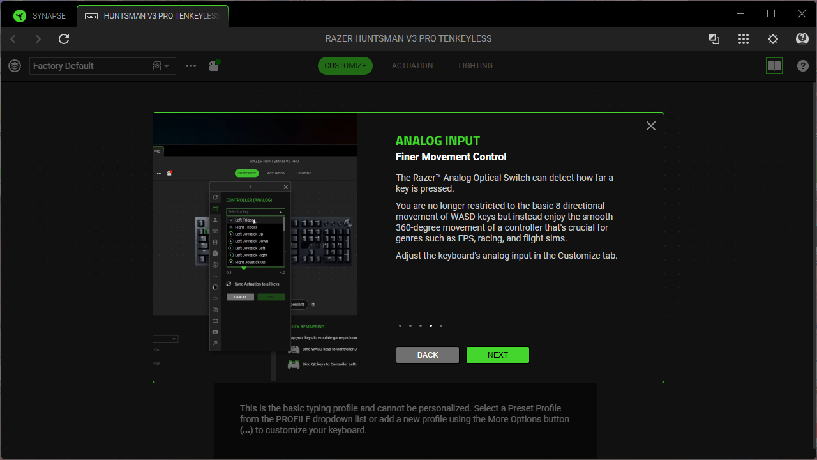Open the feedback and support icon
Screen dimensions: 817x460
(802, 39)
